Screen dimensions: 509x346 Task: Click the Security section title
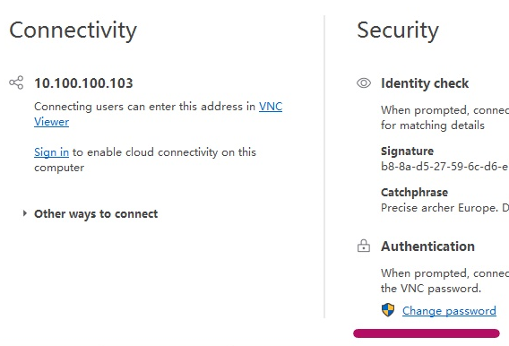398,30
